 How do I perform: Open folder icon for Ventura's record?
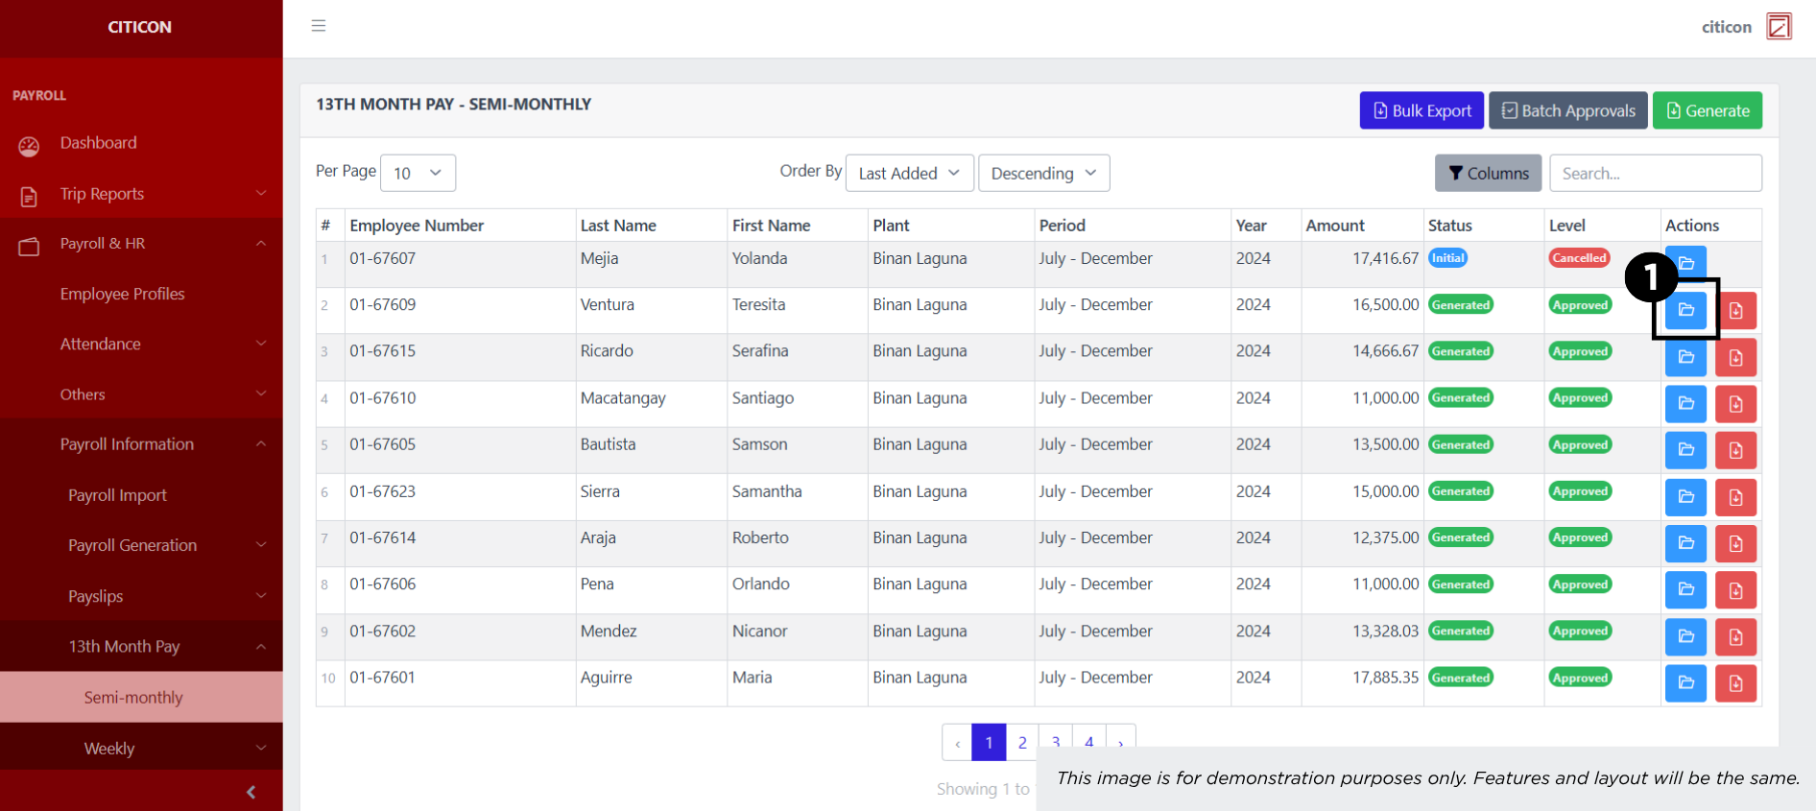pos(1685,310)
